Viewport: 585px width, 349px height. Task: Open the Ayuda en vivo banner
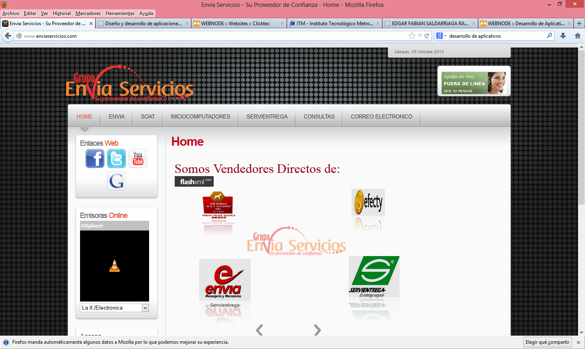click(x=474, y=83)
